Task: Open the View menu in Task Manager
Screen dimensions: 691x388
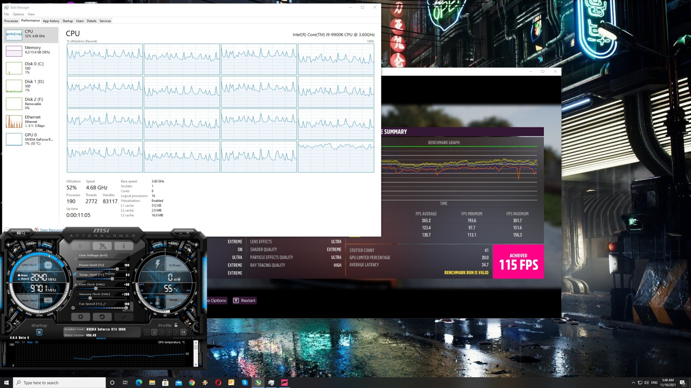Action: [x=31, y=14]
